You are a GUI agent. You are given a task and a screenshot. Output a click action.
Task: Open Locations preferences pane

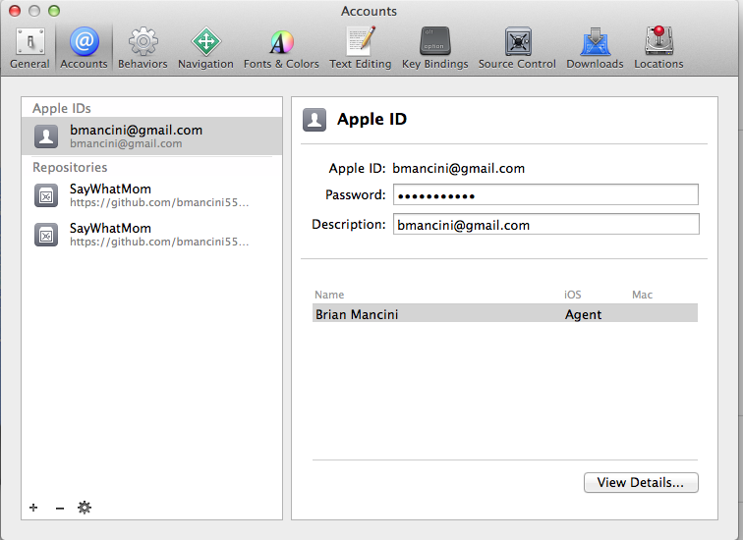pos(658,48)
